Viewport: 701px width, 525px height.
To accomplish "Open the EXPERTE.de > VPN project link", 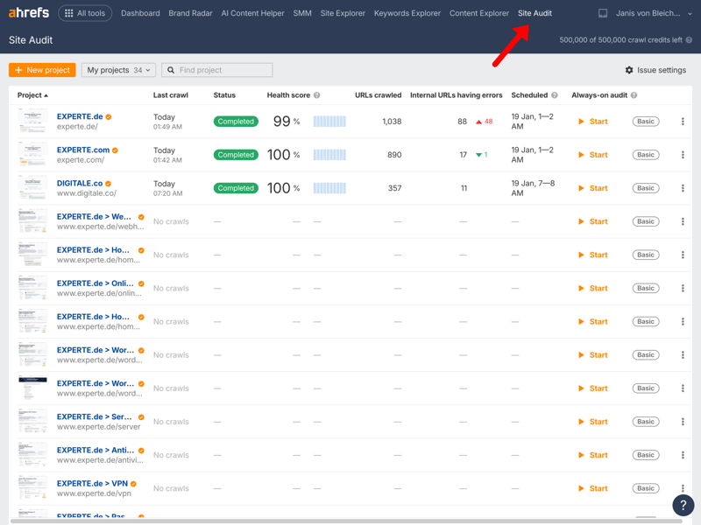I will pos(92,483).
